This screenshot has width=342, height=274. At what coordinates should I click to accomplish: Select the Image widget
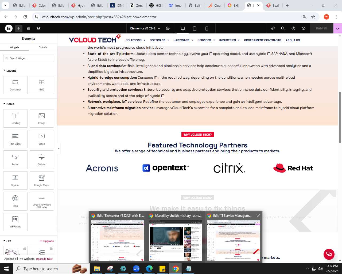tap(42, 118)
